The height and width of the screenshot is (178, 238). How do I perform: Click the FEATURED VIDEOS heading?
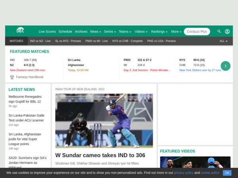pyautogui.click(x=177, y=151)
